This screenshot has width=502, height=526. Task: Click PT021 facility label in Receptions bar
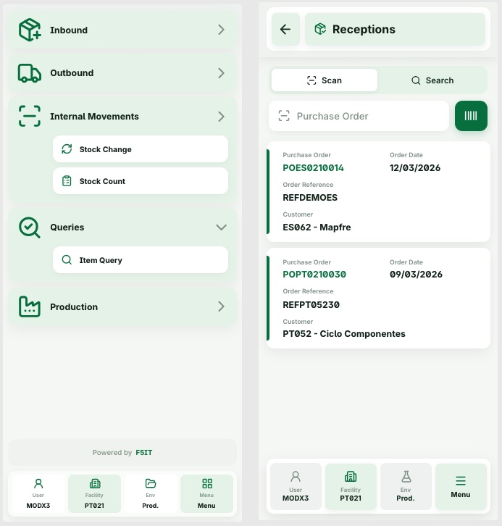point(351,498)
